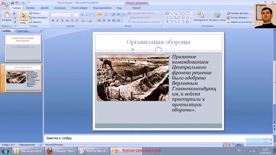The width and height of the screenshot is (276, 155).
Task: Insert a text box from shapes gallery
Action: [x=167, y=13]
